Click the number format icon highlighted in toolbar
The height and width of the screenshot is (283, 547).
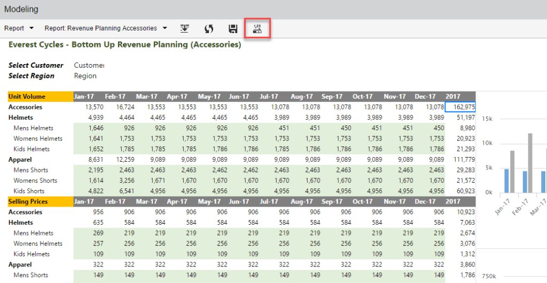point(257,29)
